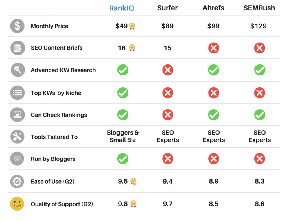289x221 pixels.
Task: Click the award badge beside $49 price
Action: 132,26
